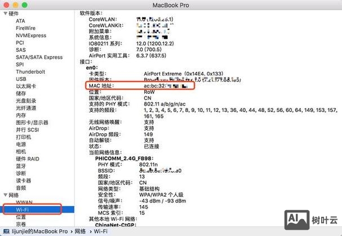
Task: Click the computer icon in path bar
Action: (6, 231)
